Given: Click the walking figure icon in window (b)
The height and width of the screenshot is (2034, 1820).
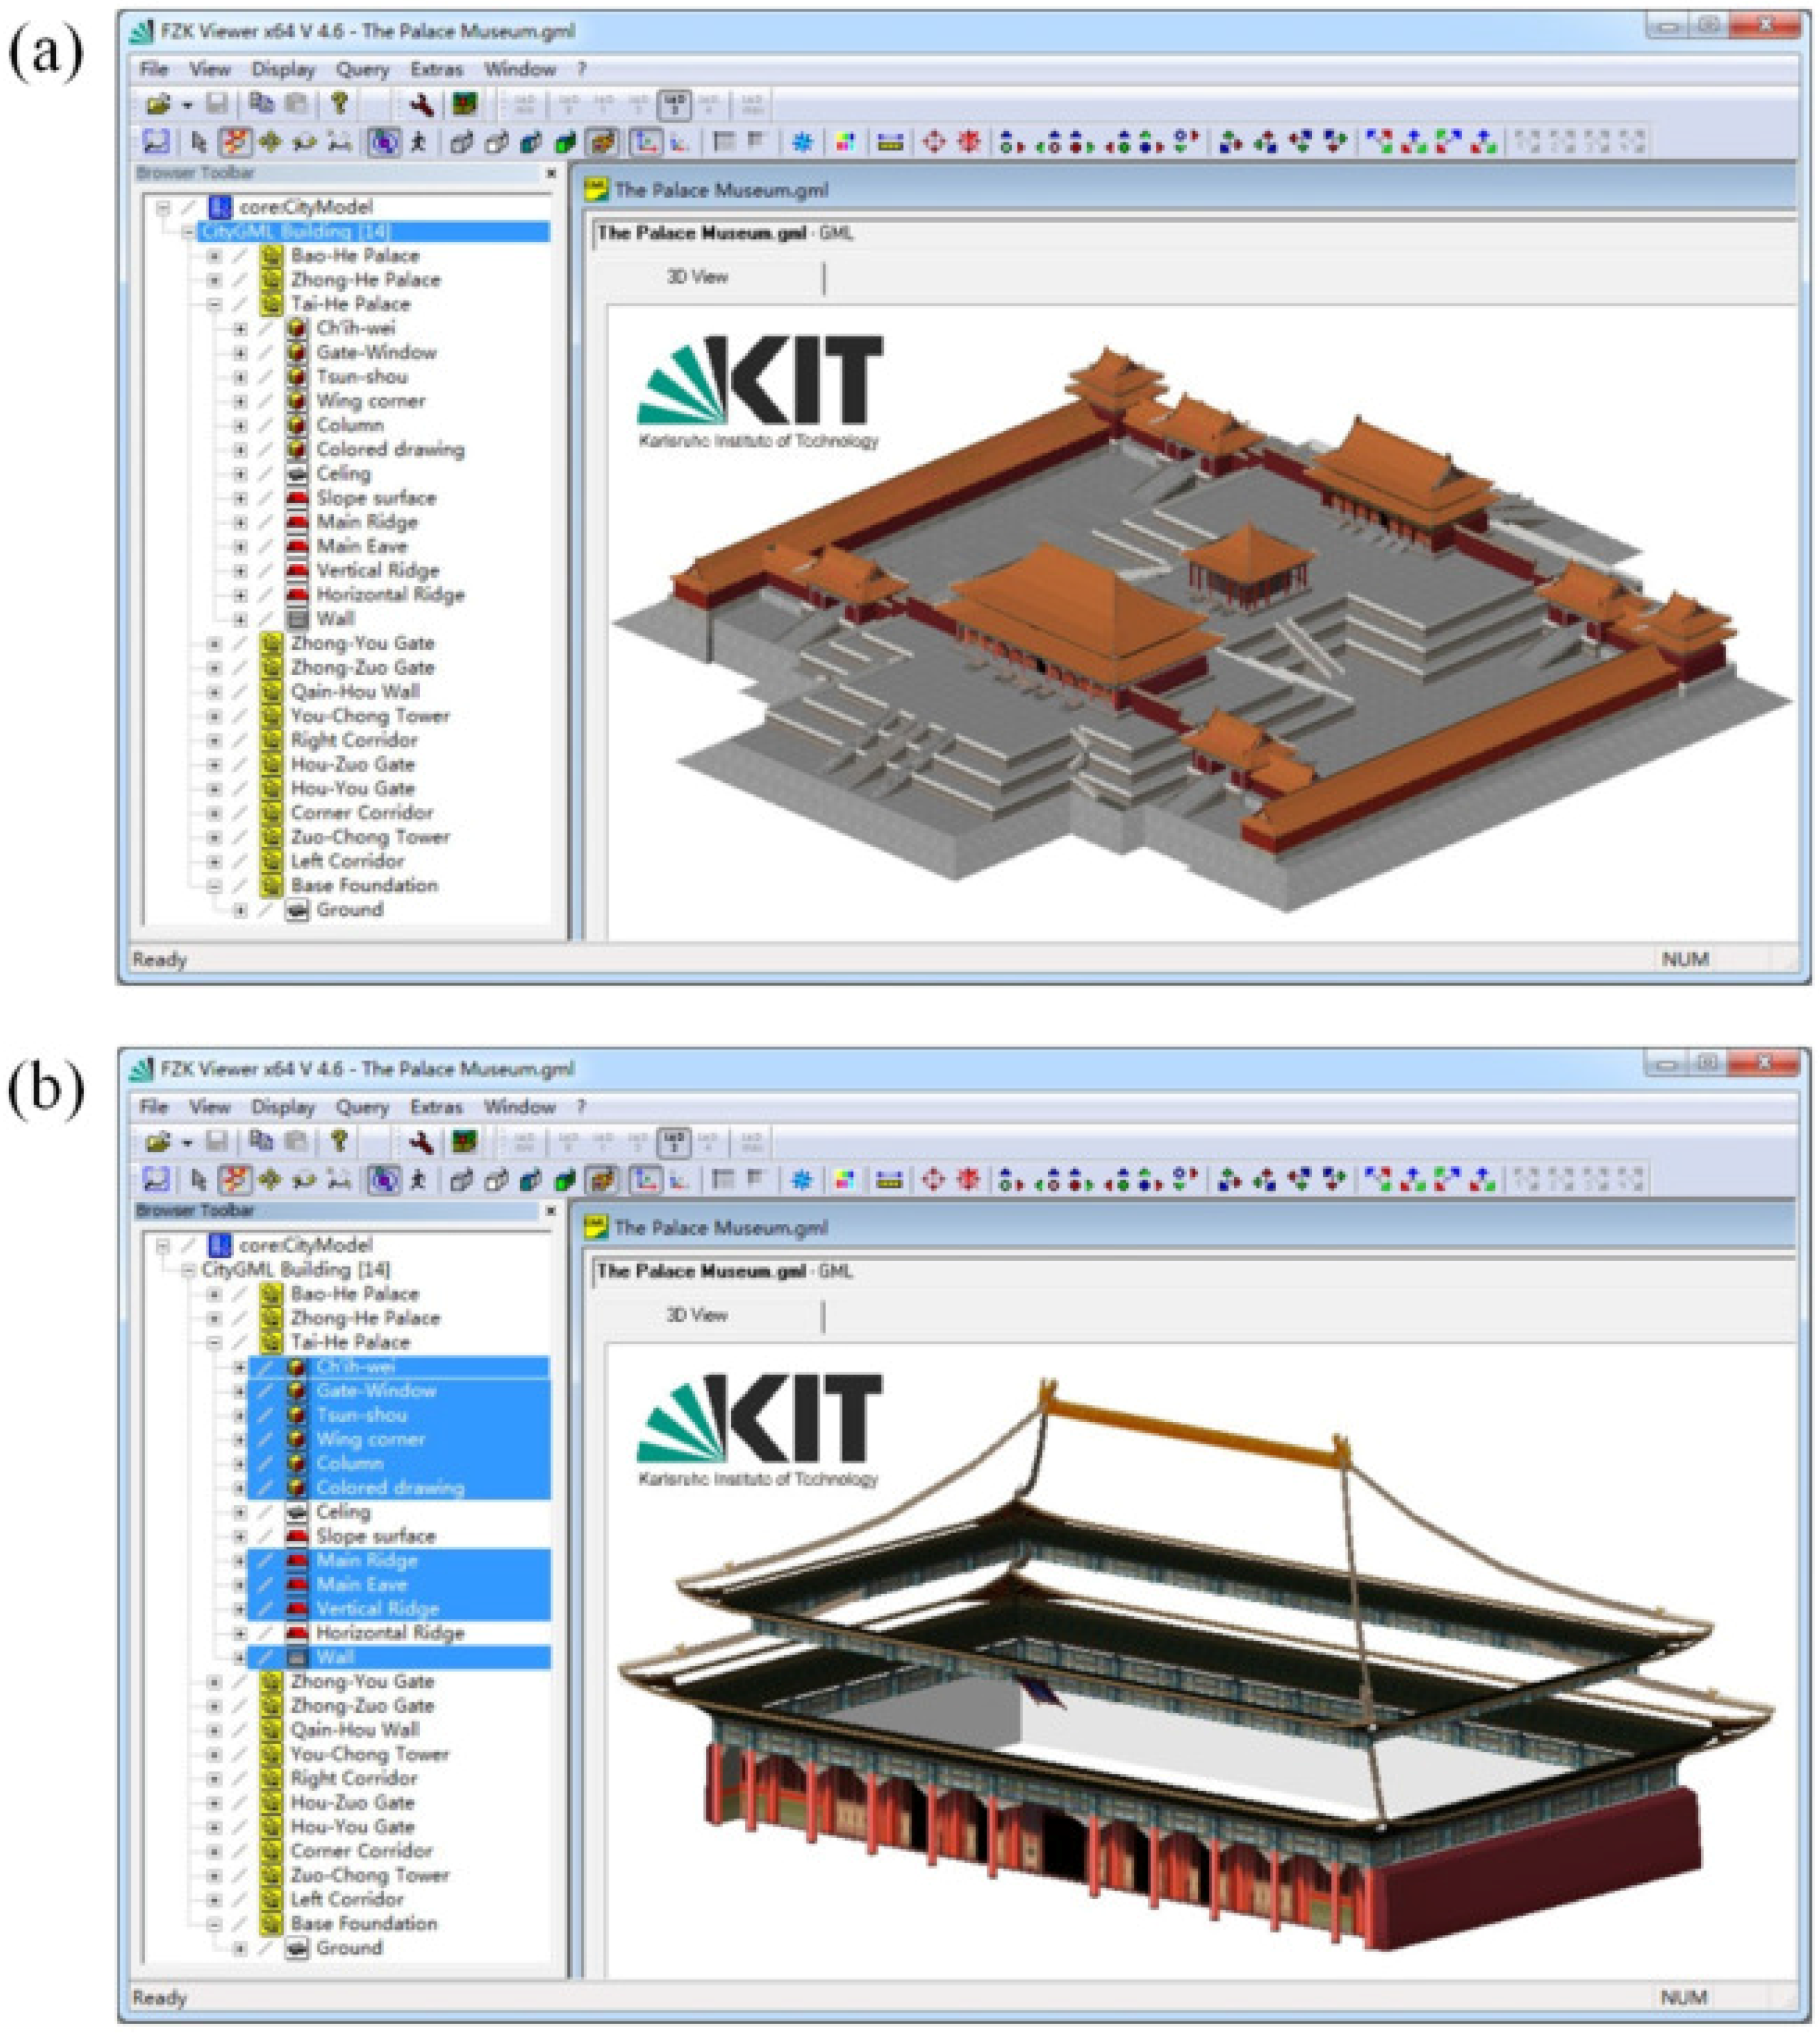Looking at the screenshot, I should coord(419,1181).
